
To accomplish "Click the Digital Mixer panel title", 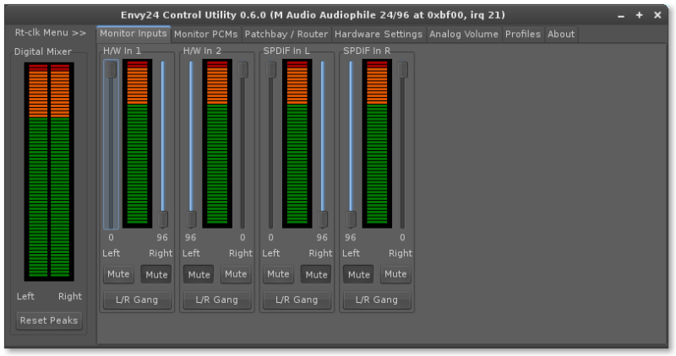I will coord(43,51).
